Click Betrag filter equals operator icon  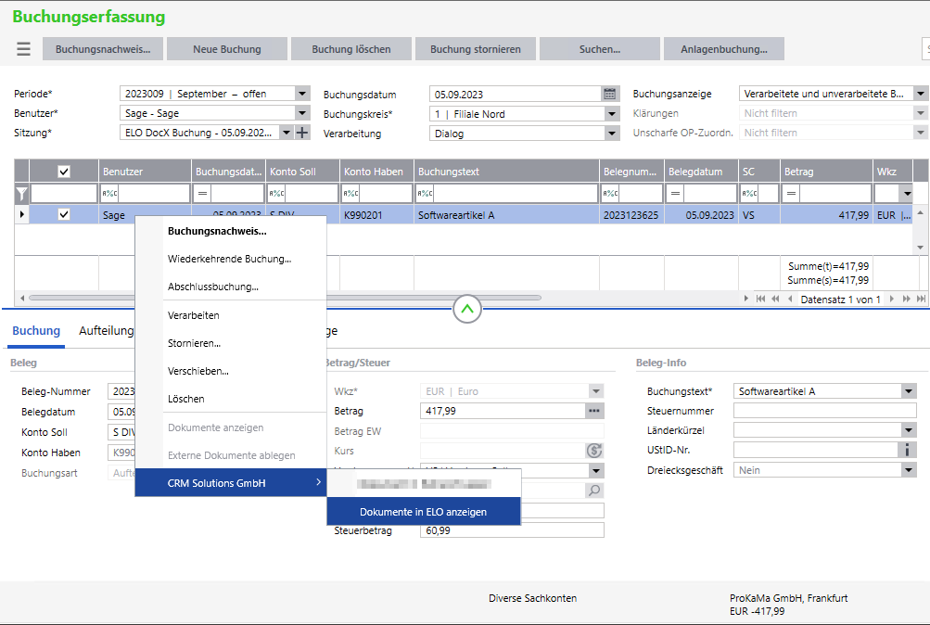(x=791, y=193)
